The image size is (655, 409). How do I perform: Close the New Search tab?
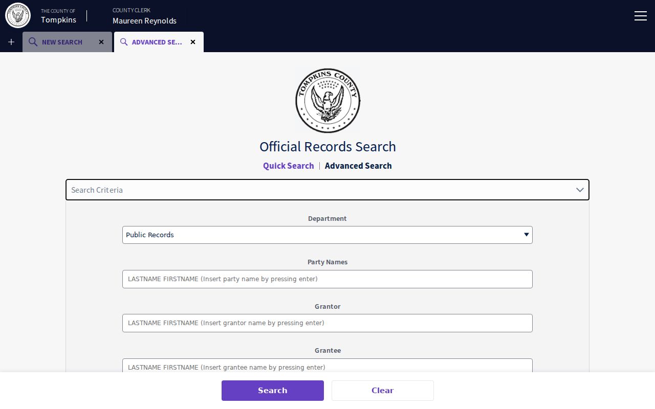(101, 42)
